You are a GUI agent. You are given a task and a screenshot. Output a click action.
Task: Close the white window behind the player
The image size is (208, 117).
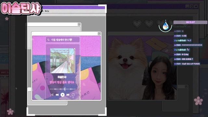(x=79, y=24)
